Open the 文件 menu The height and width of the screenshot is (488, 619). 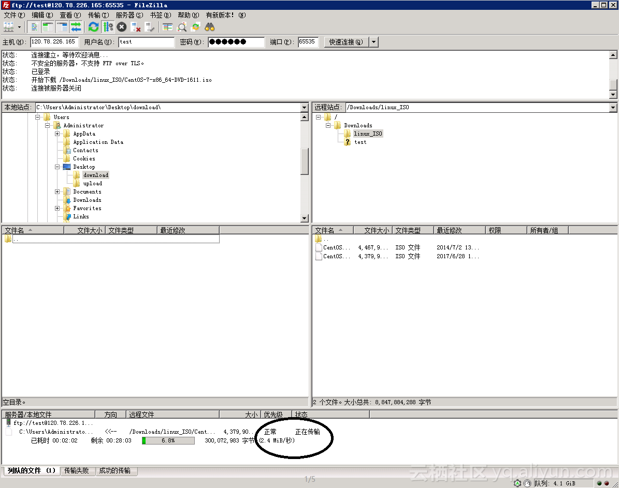[x=14, y=15]
